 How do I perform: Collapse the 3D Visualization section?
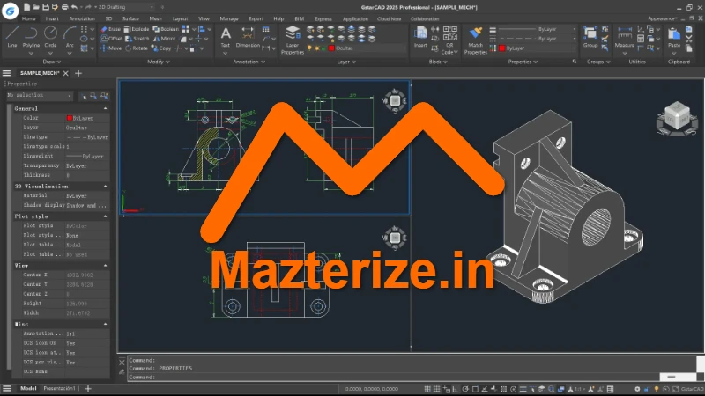click(x=105, y=187)
